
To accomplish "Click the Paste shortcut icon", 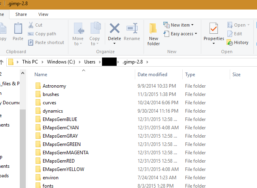I will (x=31, y=42).
